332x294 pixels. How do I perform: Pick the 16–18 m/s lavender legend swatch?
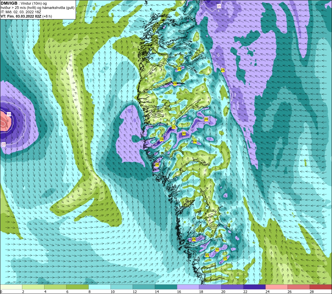[x=188, y=287]
